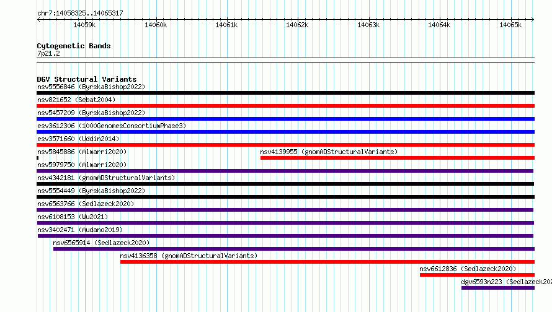Image resolution: width=552 pixels, height=312 pixels.
Task: Click the 14063k ruler label
Action: pos(368,25)
